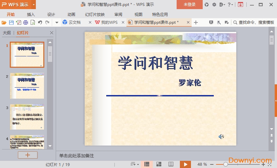Click the slideshow screen icon in toolbar
Image resolution: width=277 pixels, height=168 pixels.
point(211,22)
